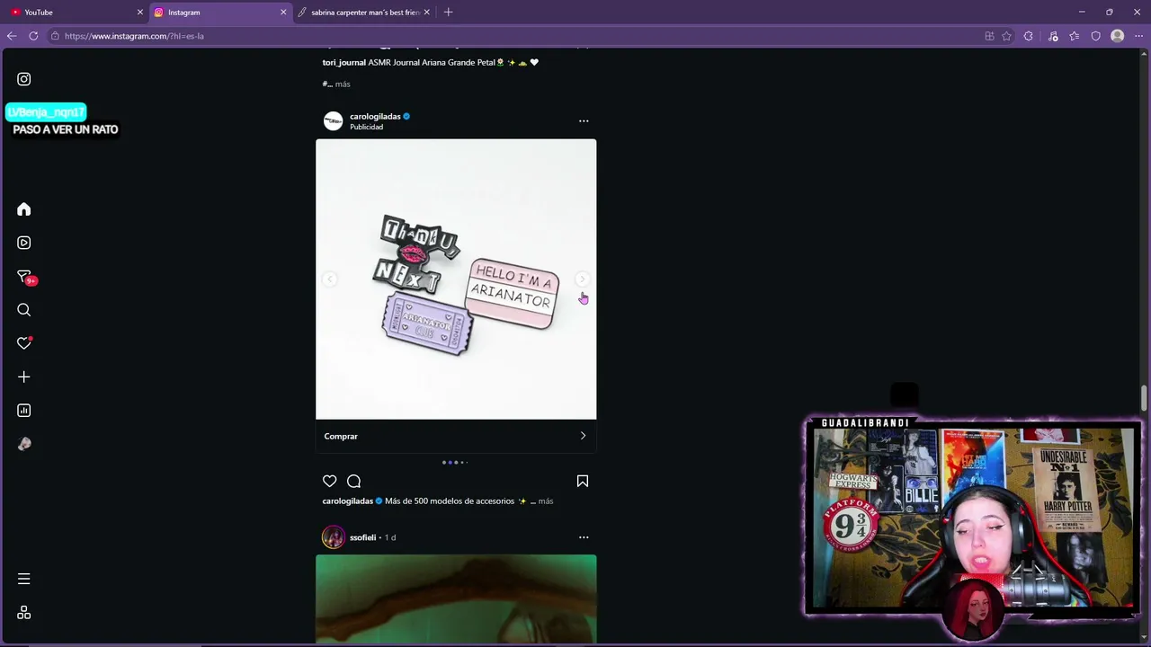The height and width of the screenshot is (647, 1151).
Task: Save the carologiladas post with bookmark
Action: tap(583, 482)
